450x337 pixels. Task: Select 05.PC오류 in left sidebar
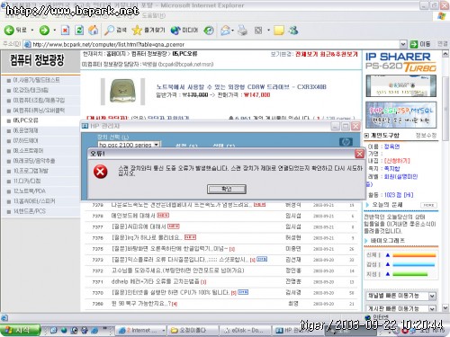[25, 120]
